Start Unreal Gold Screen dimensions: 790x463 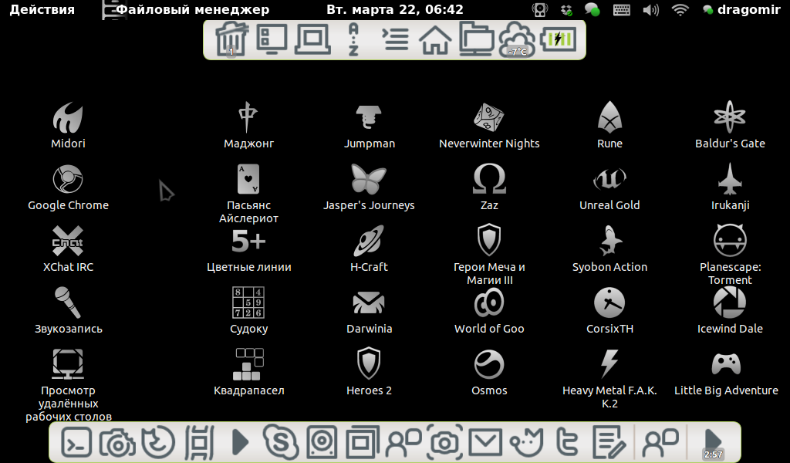[x=609, y=179]
